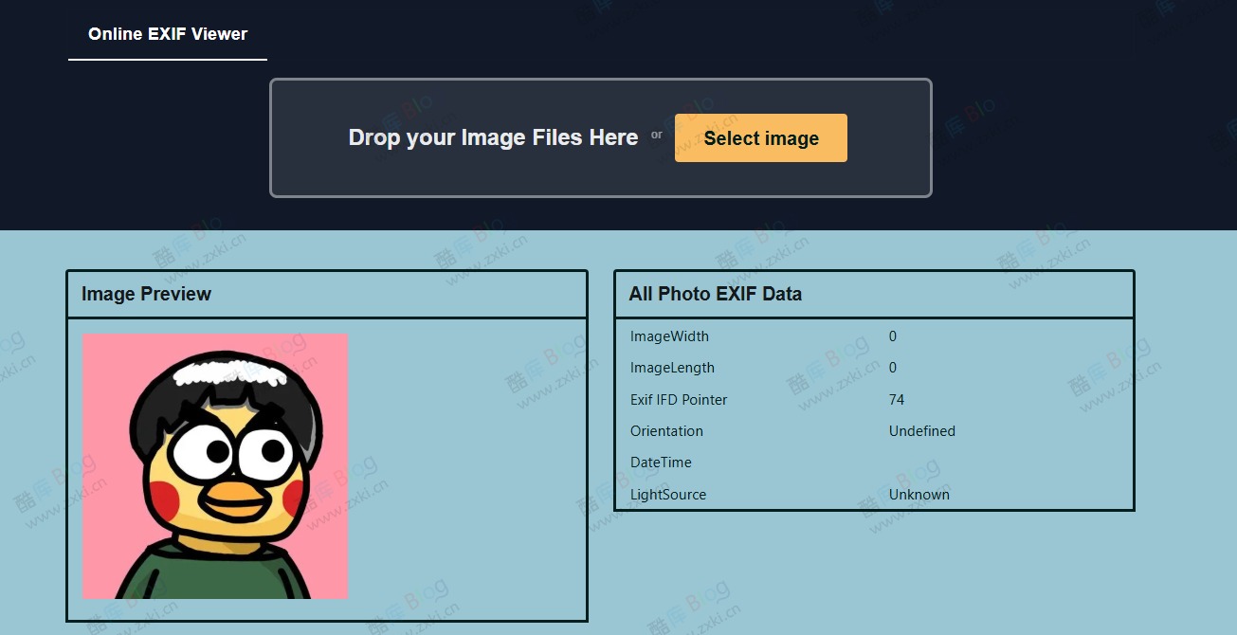Click the Drop your Image Files Here area
The width and height of the screenshot is (1237, 635).
click(x=493, y=137)
